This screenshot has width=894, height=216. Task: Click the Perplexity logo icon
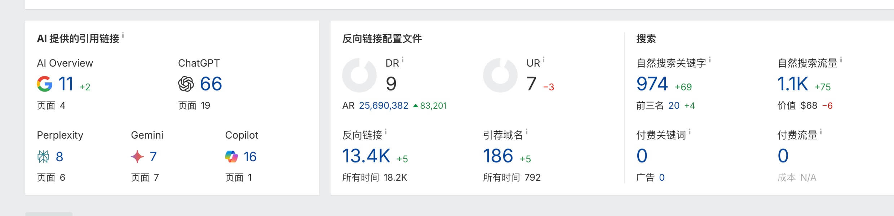pos(43,157)
